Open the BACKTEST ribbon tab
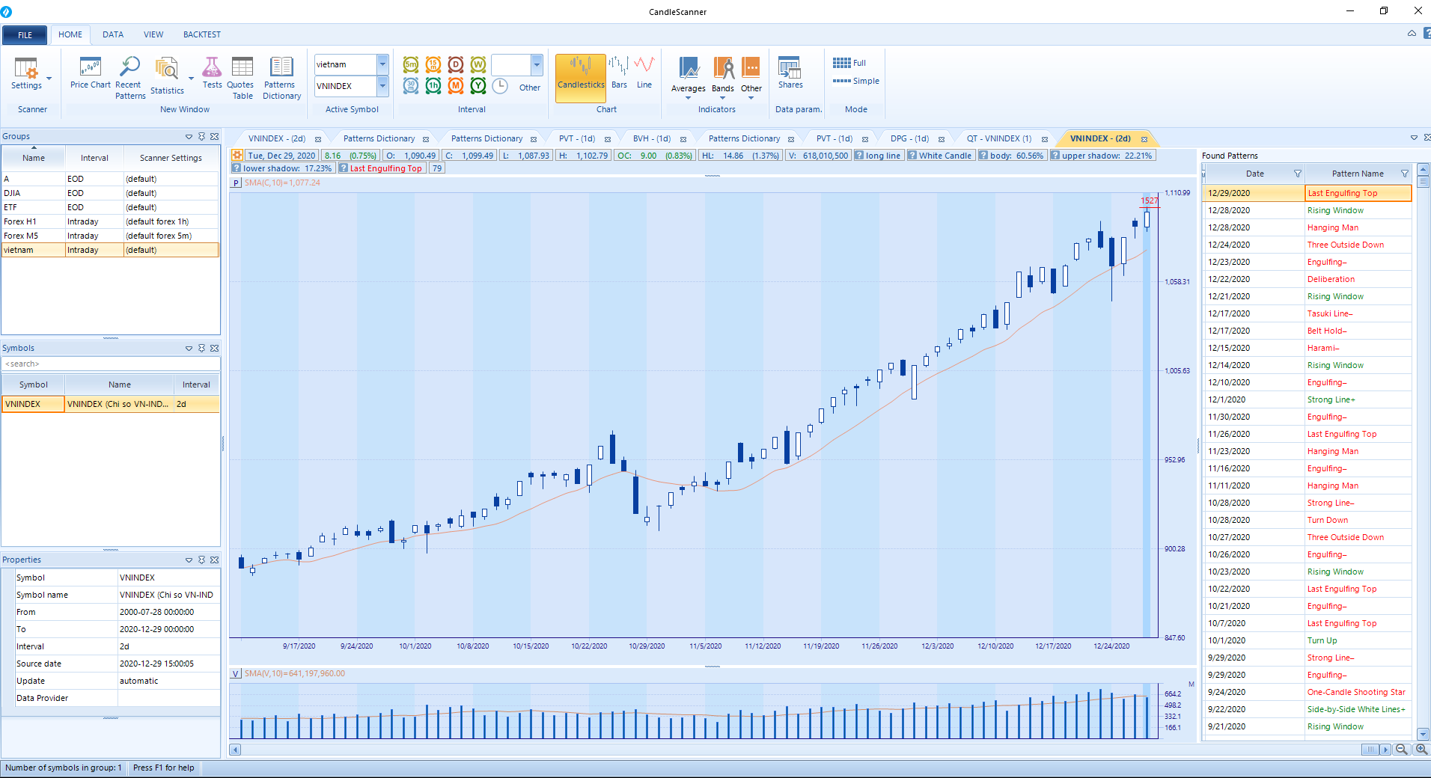Viewport: 1431px width, 778px height. [201, 34]
